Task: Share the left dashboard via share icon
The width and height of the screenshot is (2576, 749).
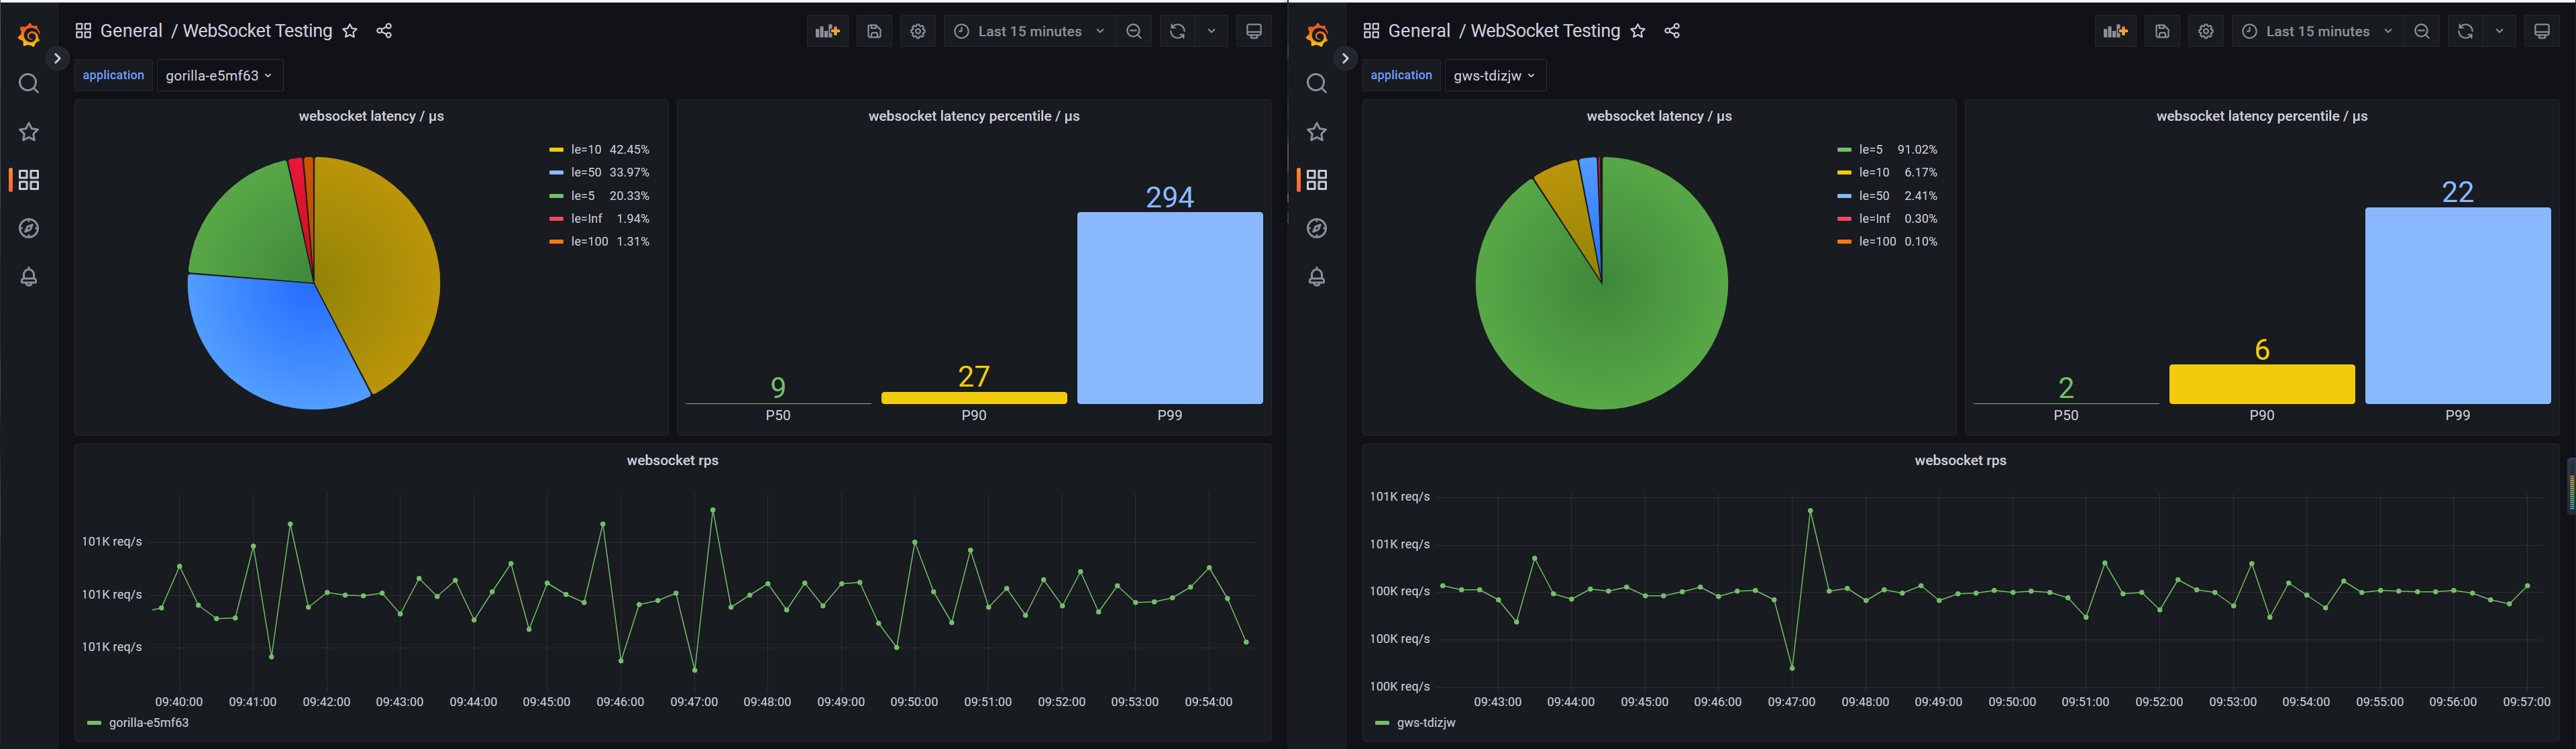Action: point(384,31)
